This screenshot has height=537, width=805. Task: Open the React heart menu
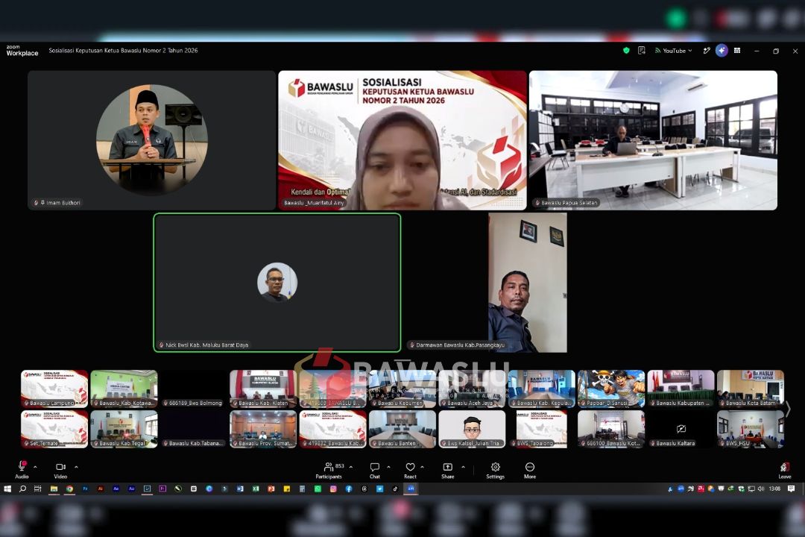coord(410,470)
